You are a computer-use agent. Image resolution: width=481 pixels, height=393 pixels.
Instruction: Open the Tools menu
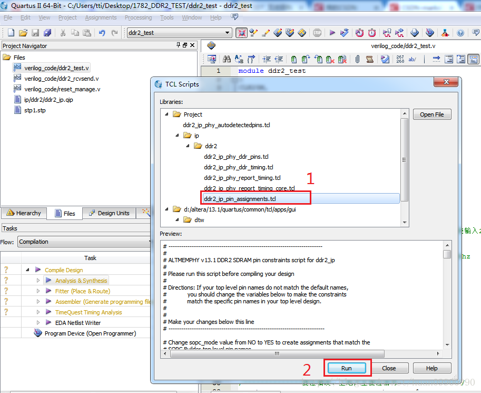[167, 17]
